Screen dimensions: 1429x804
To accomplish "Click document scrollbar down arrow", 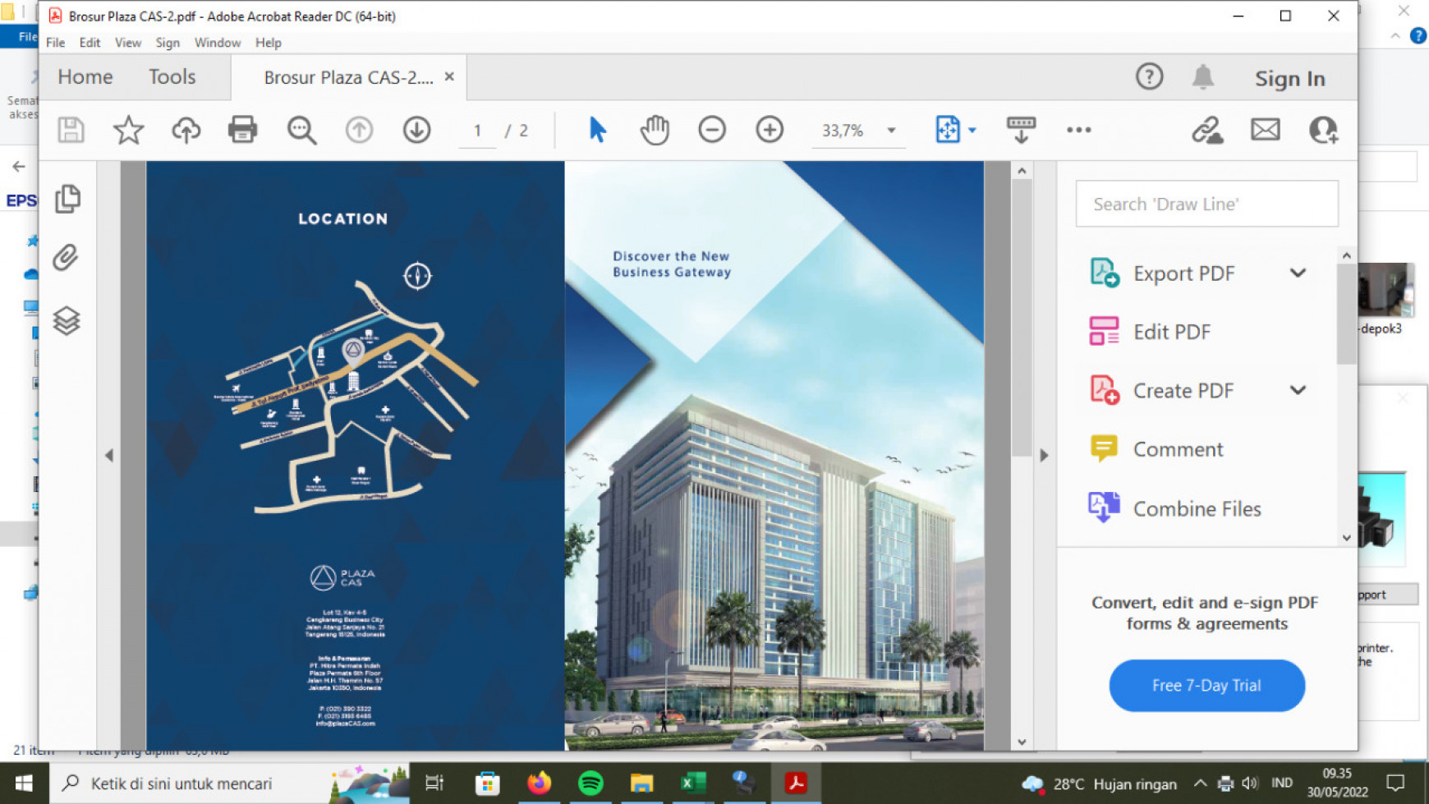I will [1022, 742].
